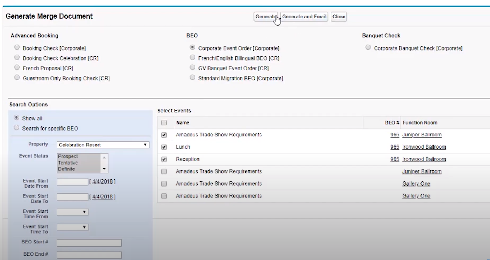Select Standard Migration BEO [Corporate]
Image resolution: width=490 pixels, height=260 pixels.
tap(192, 77)
